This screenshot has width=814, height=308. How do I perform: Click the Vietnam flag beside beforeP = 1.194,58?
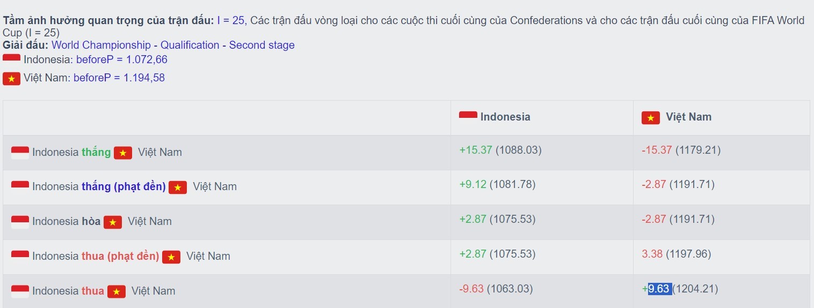click(11, 79)
